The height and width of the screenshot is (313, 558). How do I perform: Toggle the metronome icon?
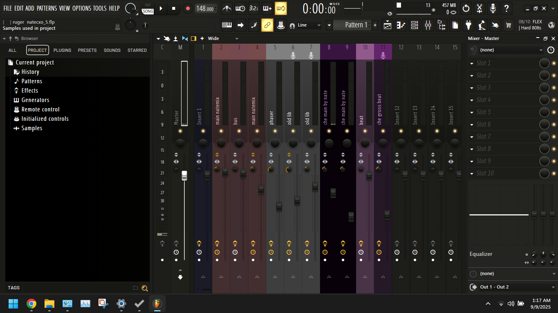[227, 8]
